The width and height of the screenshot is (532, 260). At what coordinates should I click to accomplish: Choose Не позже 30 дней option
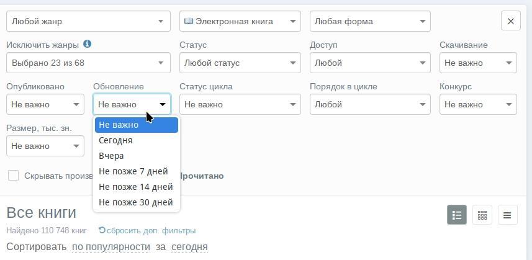tap(135, 202)
